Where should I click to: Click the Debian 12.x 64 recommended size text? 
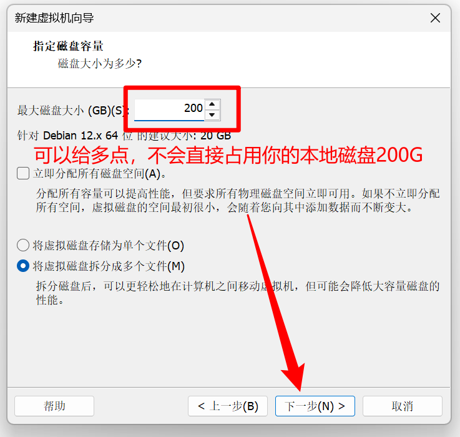(124, 136)
